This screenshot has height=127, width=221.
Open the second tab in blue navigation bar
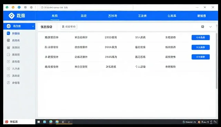pyautogui.click(x=84, y=16)
